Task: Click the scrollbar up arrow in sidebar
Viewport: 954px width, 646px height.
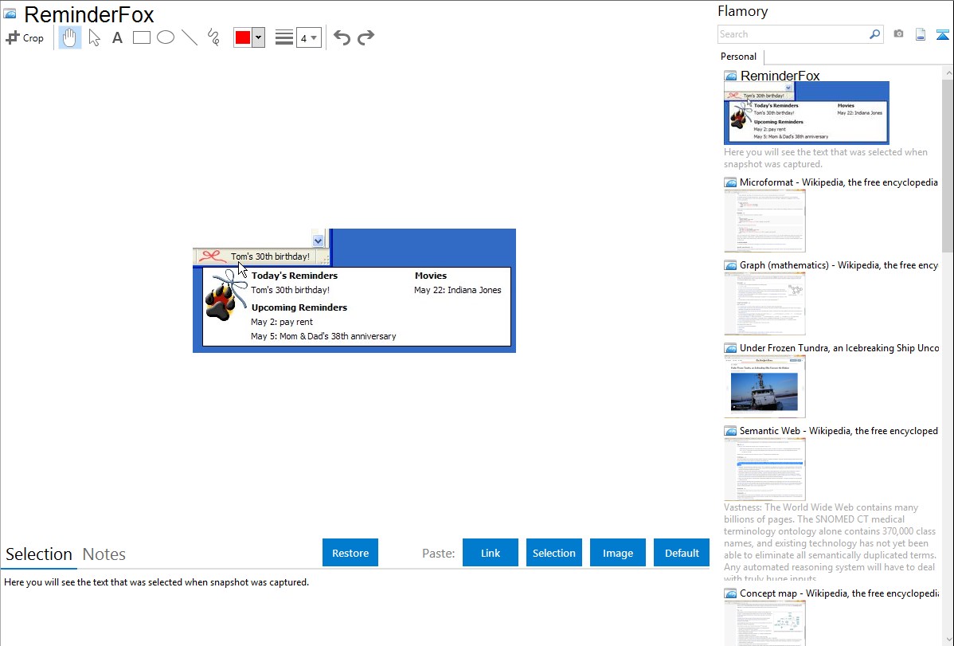Action: [x=948, y=72]
